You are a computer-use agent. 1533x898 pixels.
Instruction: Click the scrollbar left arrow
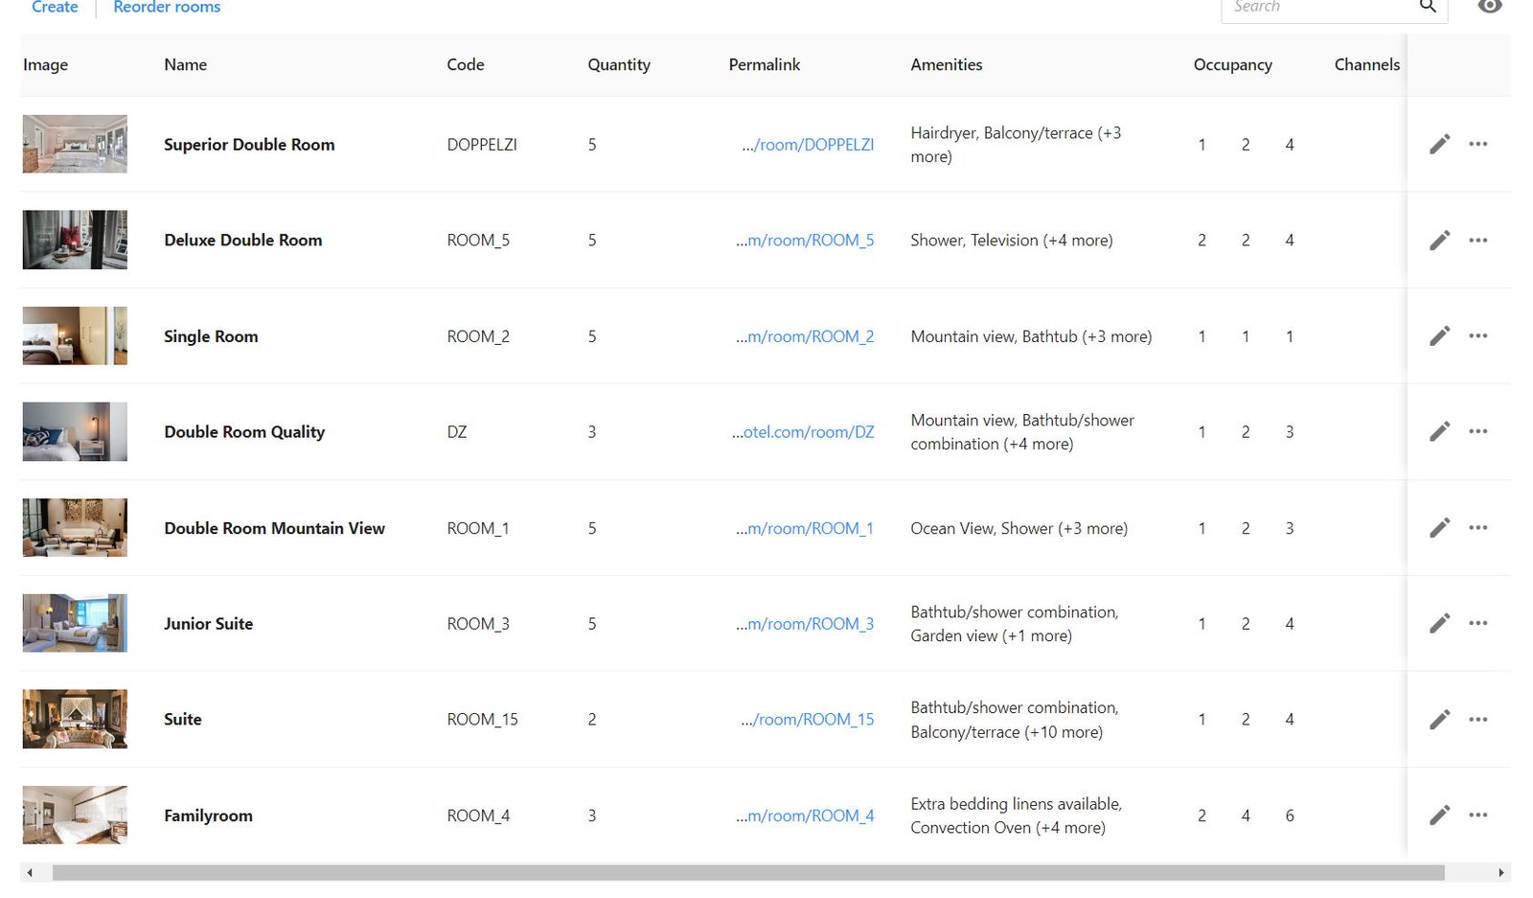pyautogui.click(x=30, y=872)
